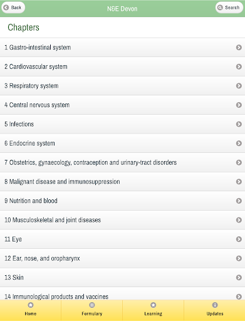The height and width of the screenshot is (321, 245).
Task: Open the Formulary grid icon tab
Action: tap(92, 305)
